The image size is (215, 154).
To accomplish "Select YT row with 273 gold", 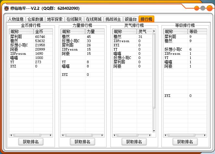I will click(31, 62).
